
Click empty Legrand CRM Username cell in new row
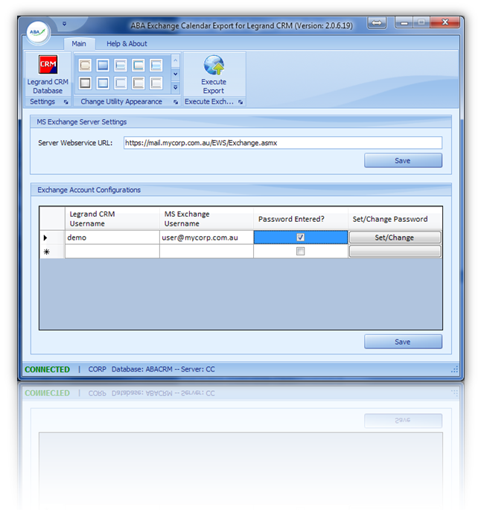112,252
